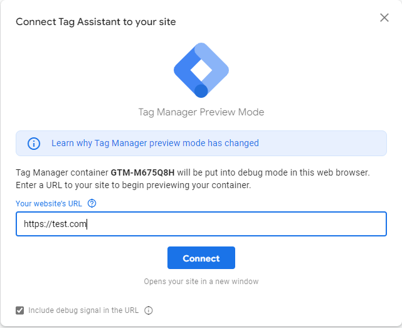Click info icon next to debug signal option

[149, 310]
